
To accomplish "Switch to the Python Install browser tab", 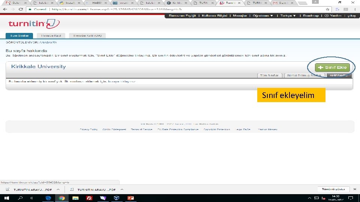I will click(x=69, y=3).
